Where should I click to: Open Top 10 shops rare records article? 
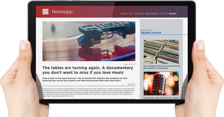click(x=161, y=67)
